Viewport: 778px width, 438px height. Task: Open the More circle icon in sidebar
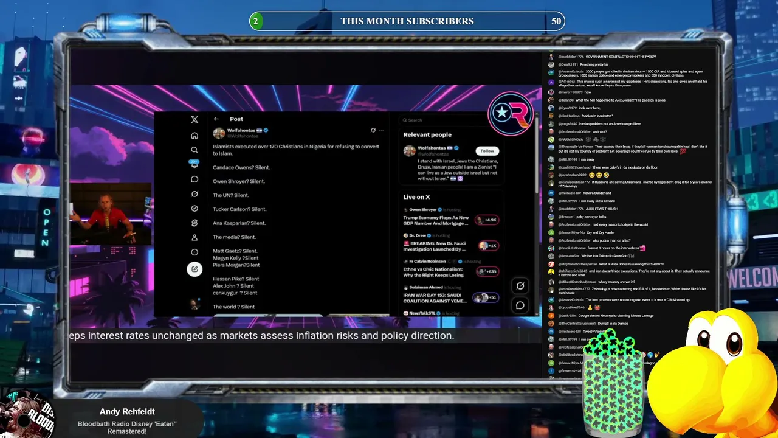coord(194,252)
